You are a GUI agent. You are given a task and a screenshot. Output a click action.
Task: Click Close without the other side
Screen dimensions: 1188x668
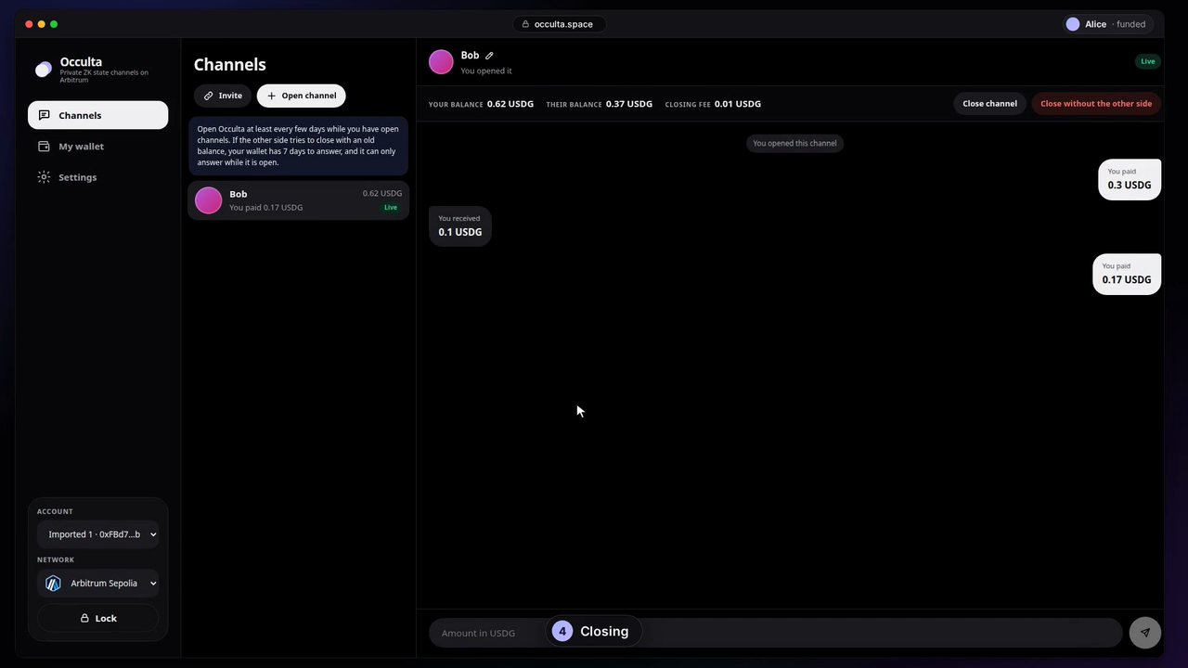(x=1096, y=104)
